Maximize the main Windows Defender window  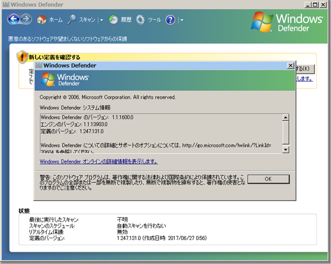[315, 5]
